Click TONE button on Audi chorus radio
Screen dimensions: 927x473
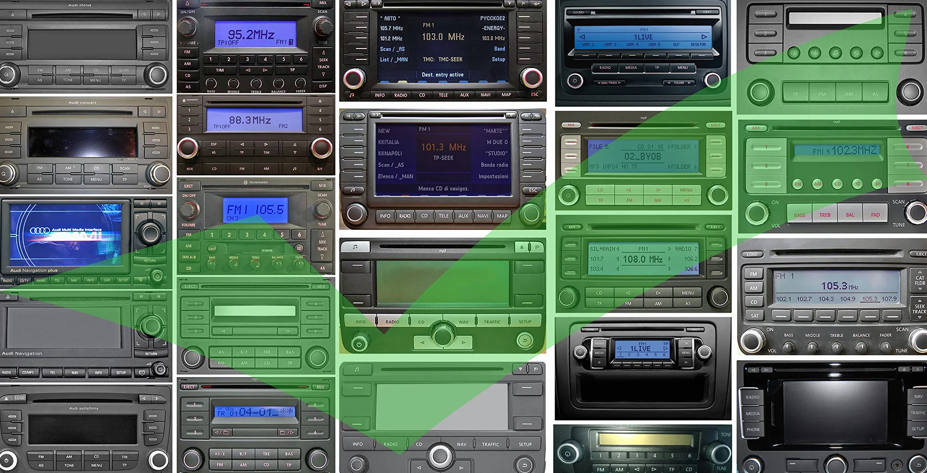(68, 80)
